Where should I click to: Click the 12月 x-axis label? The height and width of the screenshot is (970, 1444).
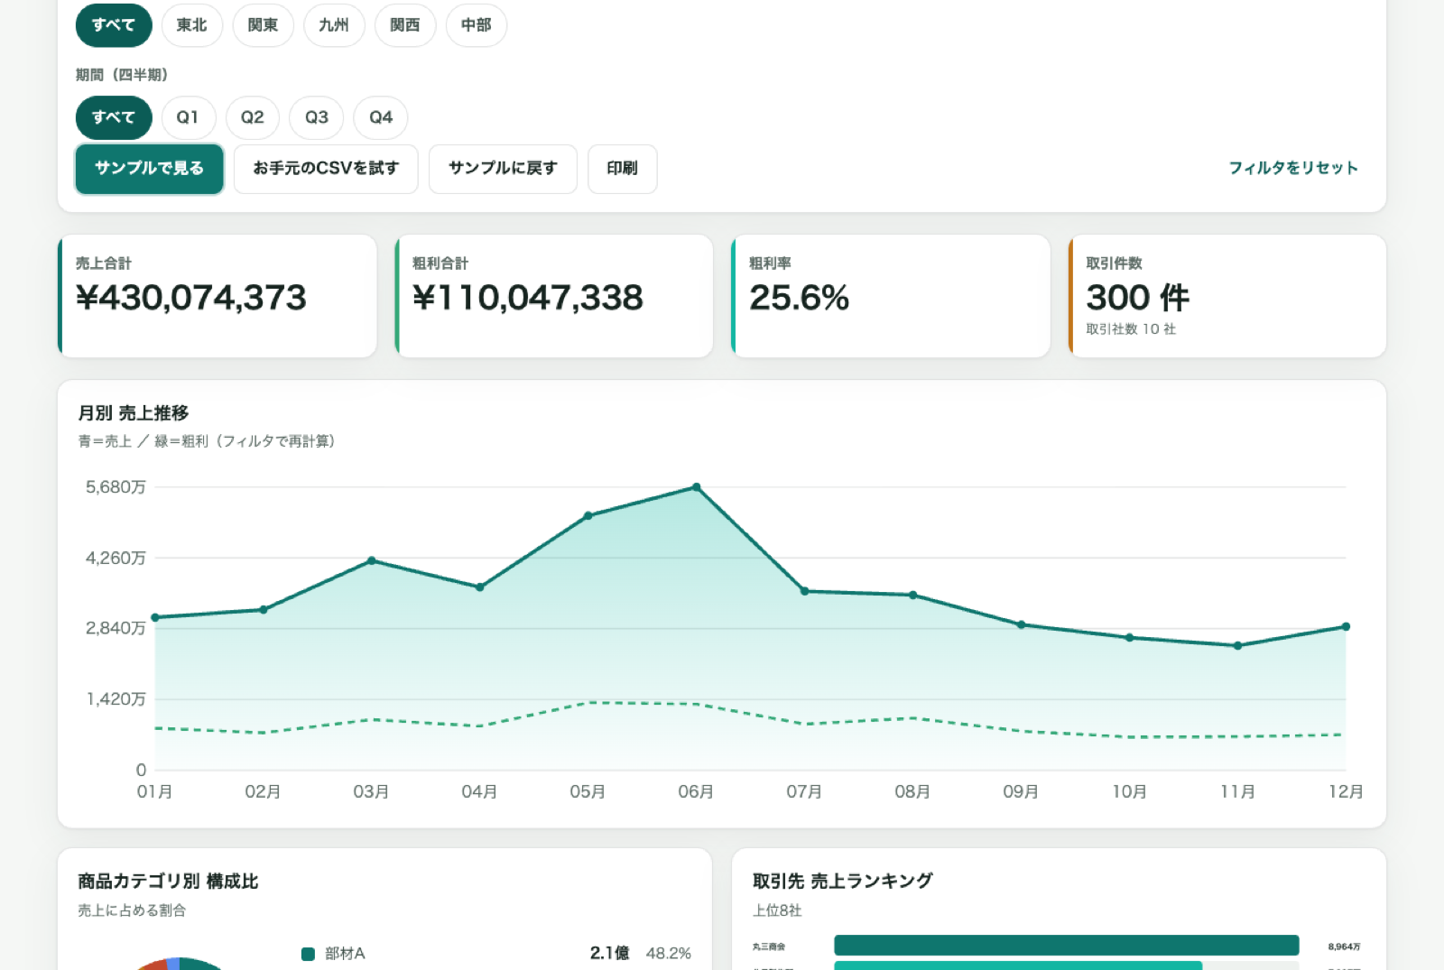coord(1346,792)
